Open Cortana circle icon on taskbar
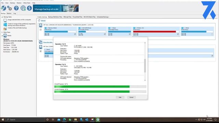This screenshot has width=219, height=123. pyautogui.click(x=48, y=120)
